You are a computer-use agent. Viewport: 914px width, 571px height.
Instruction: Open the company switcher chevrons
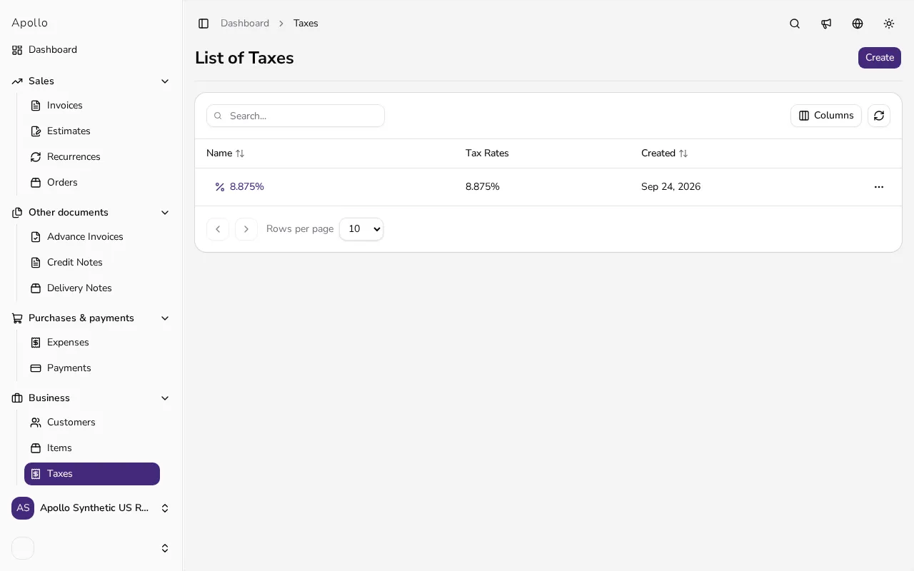(x=165, y=508)
